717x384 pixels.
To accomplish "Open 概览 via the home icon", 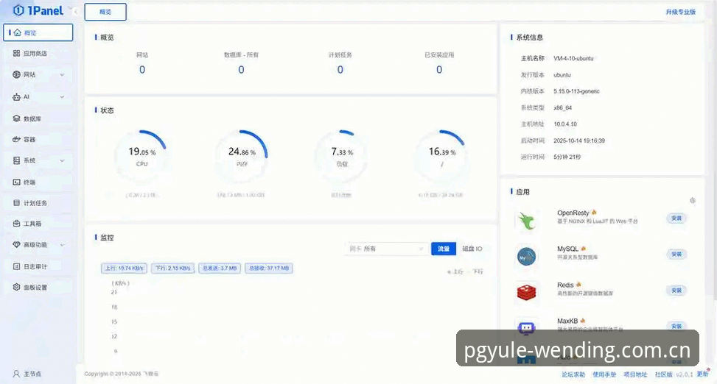I will click(x=17, y=32).
